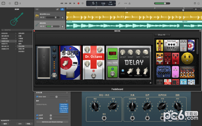Mute the guitar track
The image size is (202, 126).
[41, 26]
